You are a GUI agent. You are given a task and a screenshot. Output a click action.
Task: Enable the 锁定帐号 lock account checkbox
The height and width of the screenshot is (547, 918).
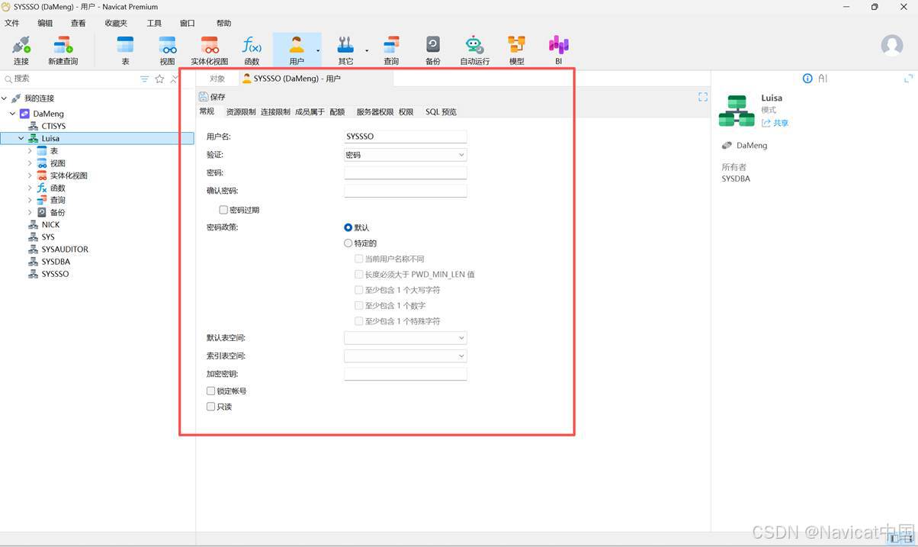click(x=211, y=391)
